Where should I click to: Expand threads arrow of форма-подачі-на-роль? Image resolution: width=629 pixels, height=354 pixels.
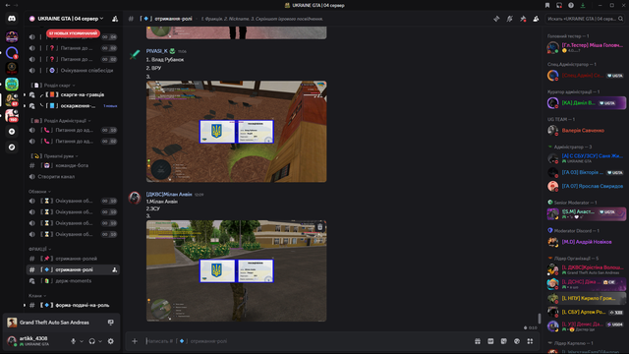pos(25,305)
